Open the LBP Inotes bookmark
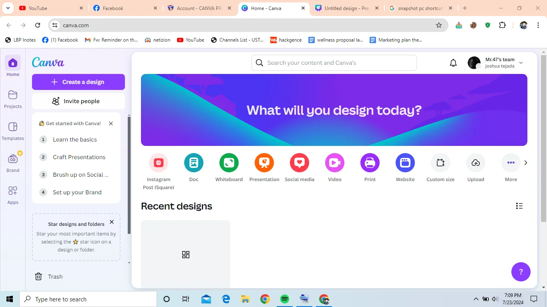This screenshot has height=307, width=547. (x=20, y=40)
